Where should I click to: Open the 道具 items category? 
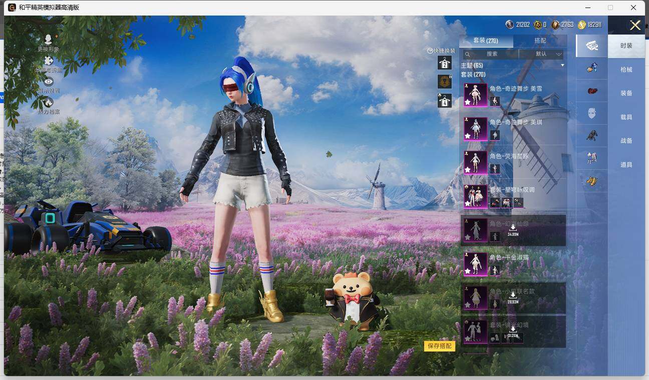(x=626, y=165)
